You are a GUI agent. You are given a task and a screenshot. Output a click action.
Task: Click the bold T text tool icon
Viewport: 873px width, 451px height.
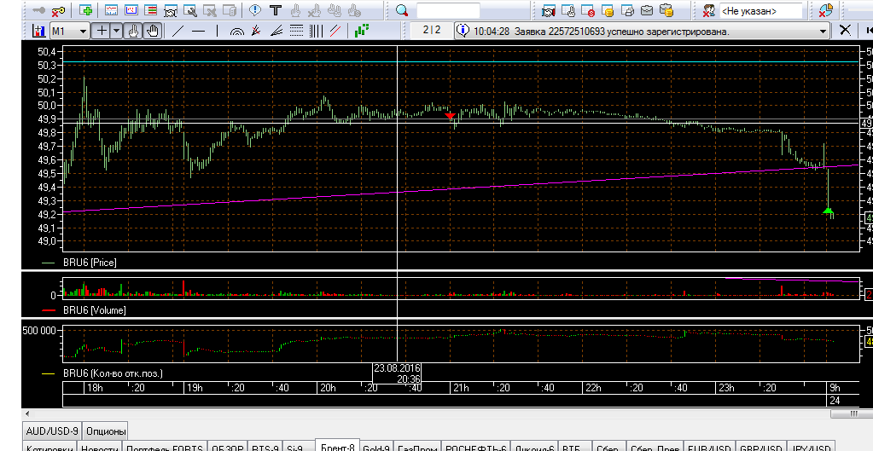coord(275,10)
